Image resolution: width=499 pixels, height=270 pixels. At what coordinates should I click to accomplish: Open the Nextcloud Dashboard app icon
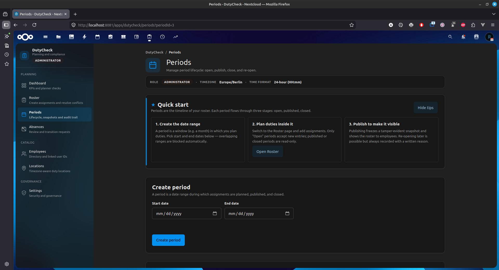click(x=45, y=37)
